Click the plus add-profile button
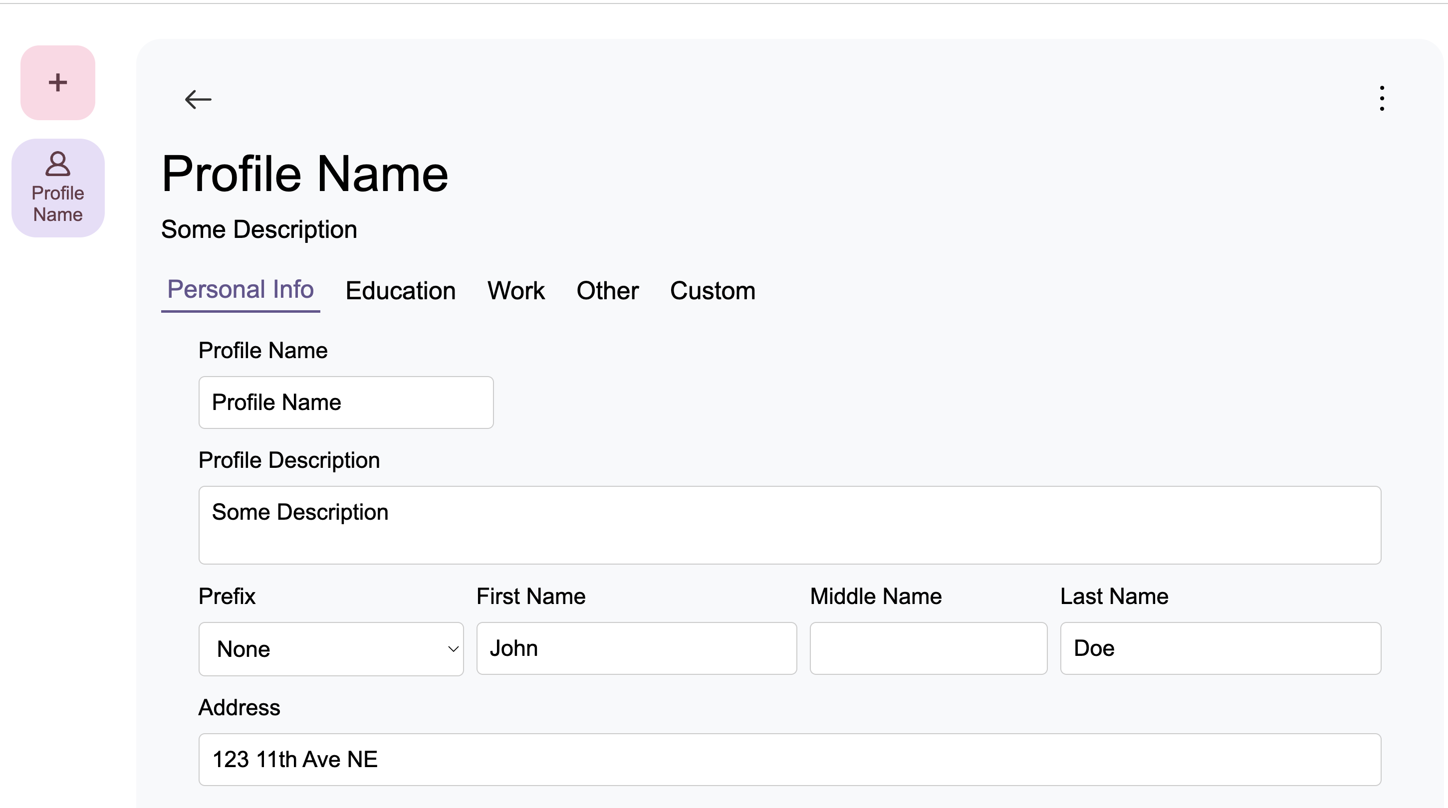 (58, 83)
